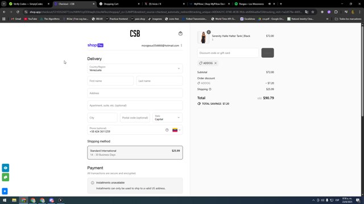
Task: Open Todos los marcadores folder
Action: click(x=348, y=19)
